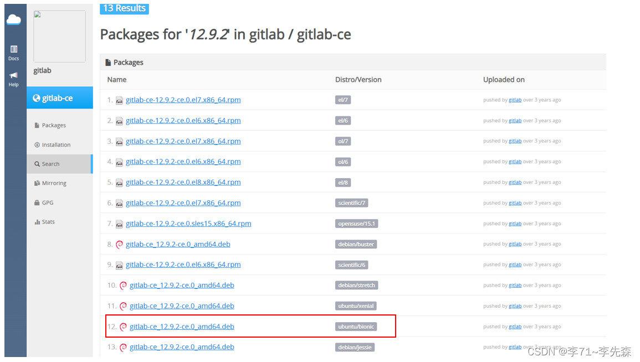Image resolution: width=640 pixels, height=362 pixels.
Task: Click the el/6 distro badge
Action: pos(343,121)
